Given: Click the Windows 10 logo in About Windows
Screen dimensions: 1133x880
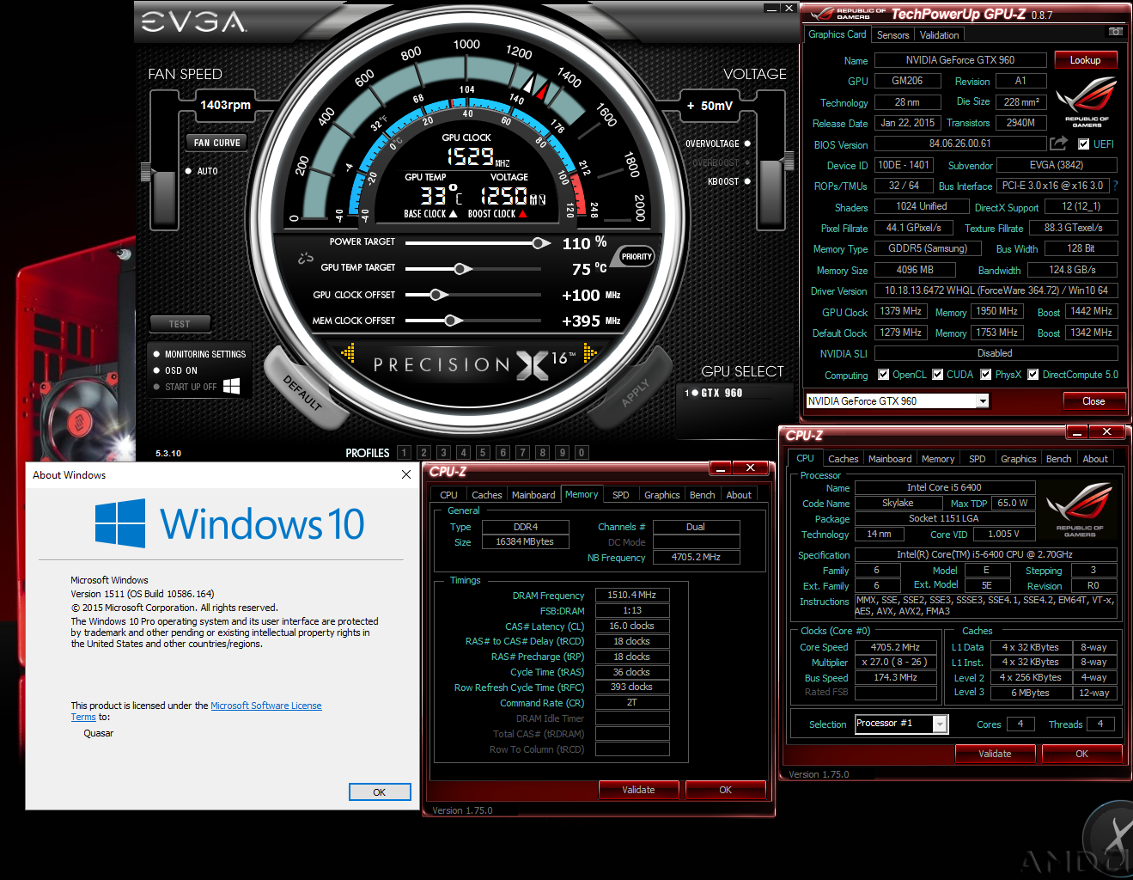Looking at the screenshot, I should 229,523.
